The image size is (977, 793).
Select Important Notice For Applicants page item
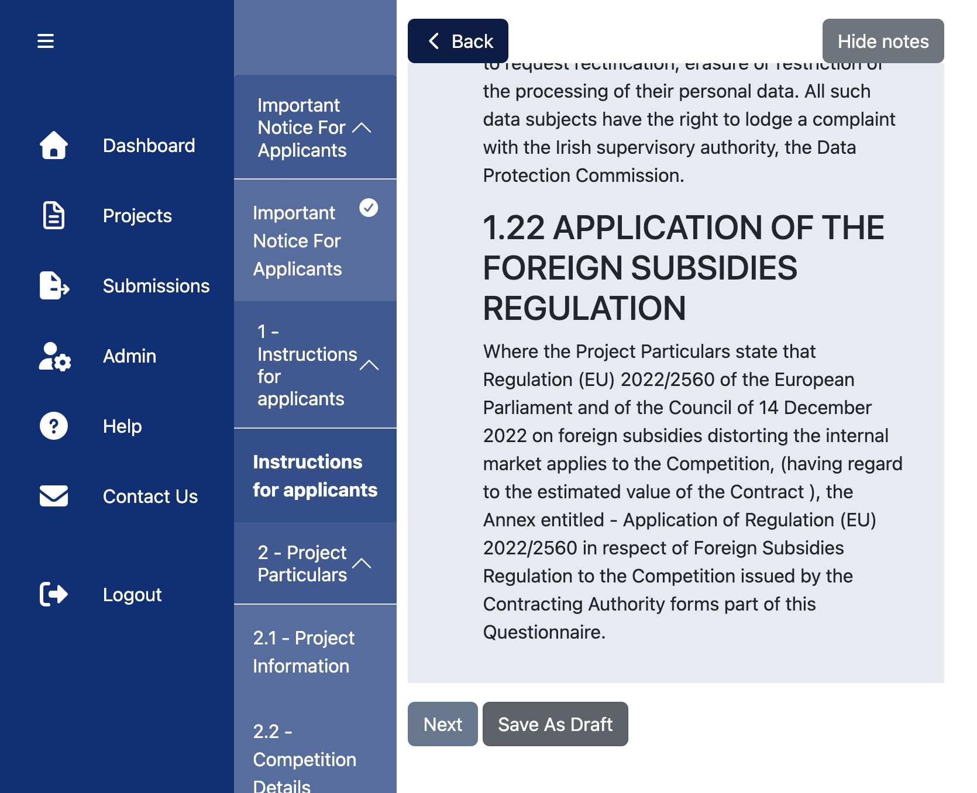(315, 240)
